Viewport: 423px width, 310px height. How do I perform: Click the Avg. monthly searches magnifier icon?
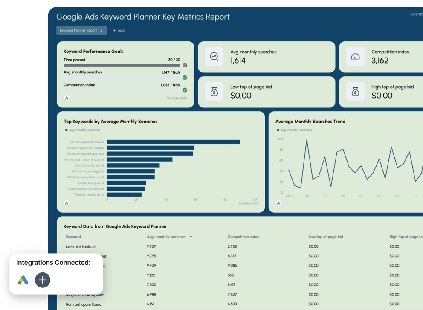[214, 57]
